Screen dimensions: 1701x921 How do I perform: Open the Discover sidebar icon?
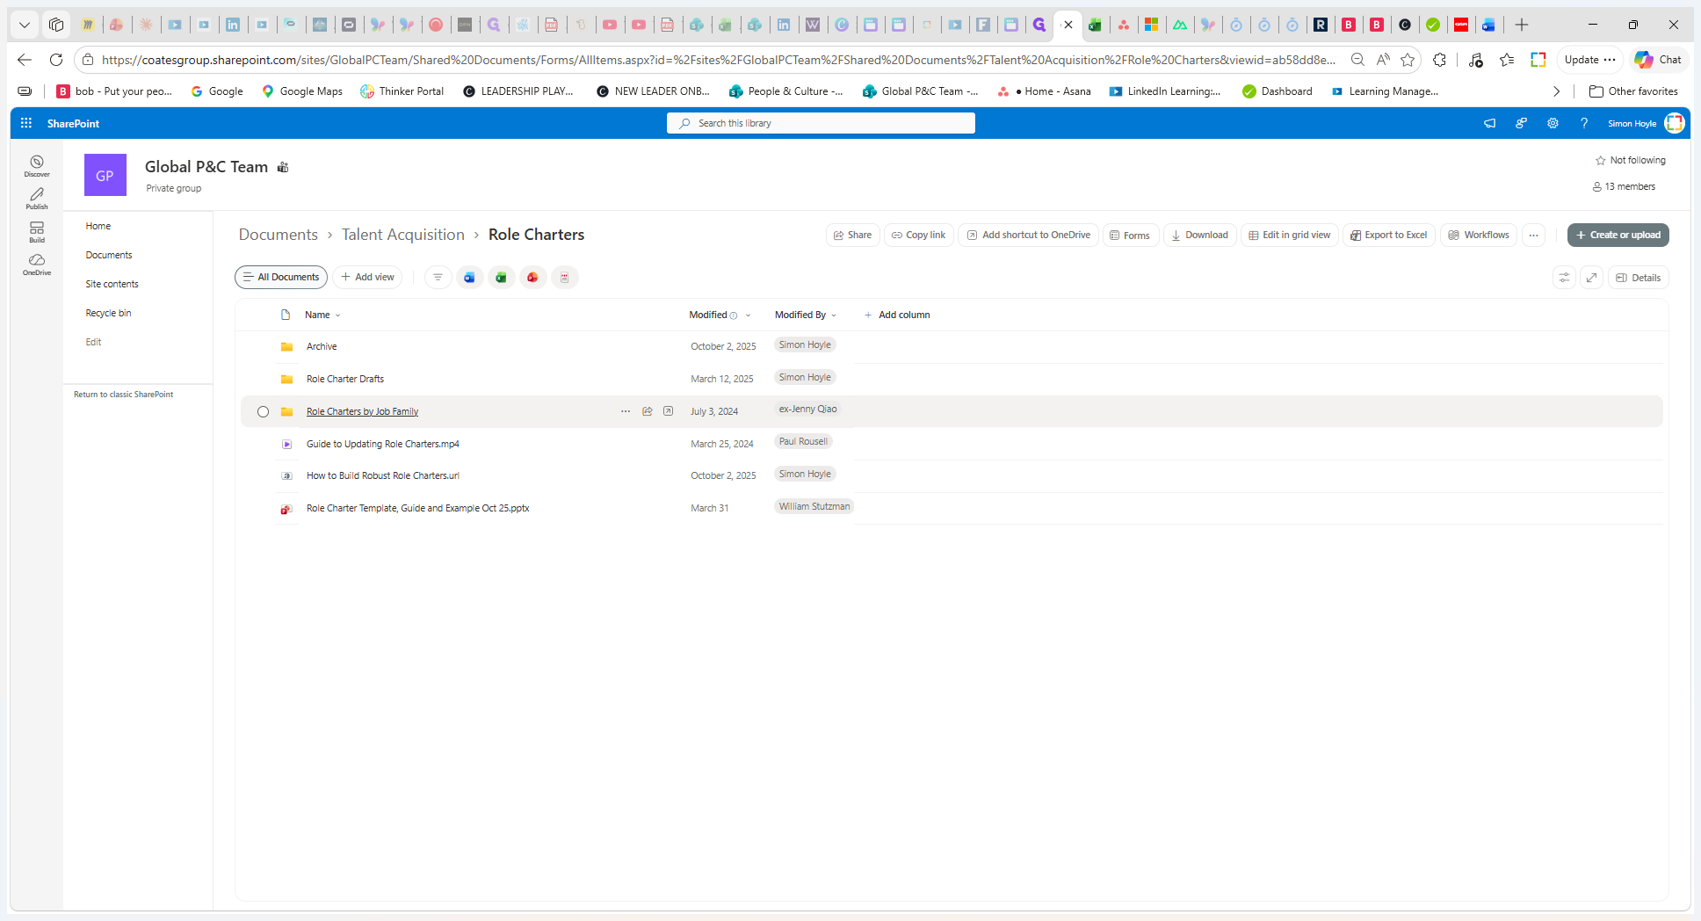click(37, 165)
